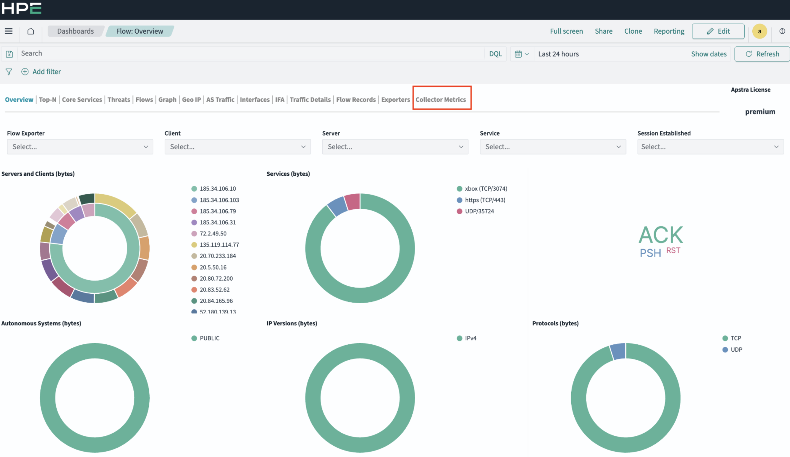Open the Traffic Details tab

point(310,100)
